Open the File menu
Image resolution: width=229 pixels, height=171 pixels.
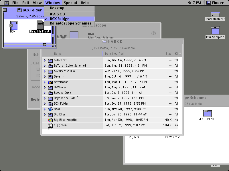(x=15, y=3)
